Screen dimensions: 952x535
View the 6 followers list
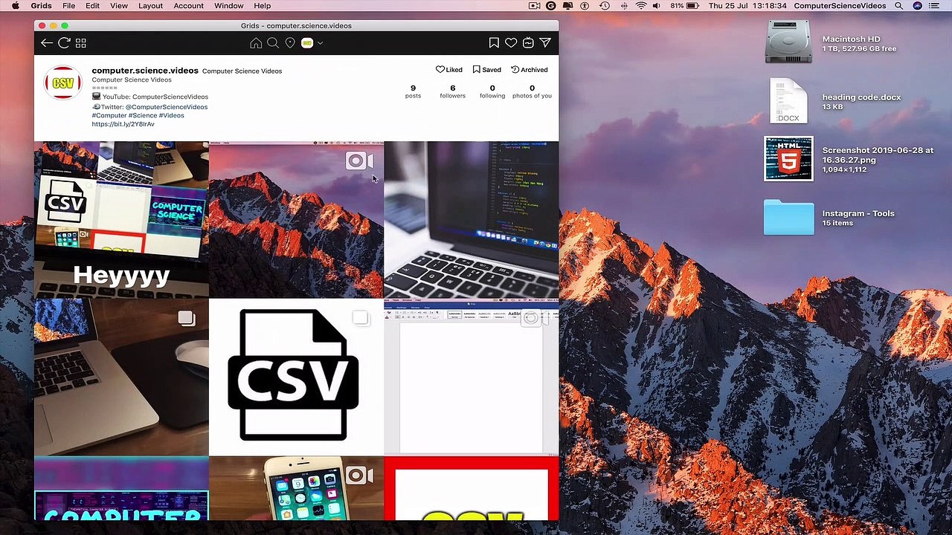coord(452,91)
